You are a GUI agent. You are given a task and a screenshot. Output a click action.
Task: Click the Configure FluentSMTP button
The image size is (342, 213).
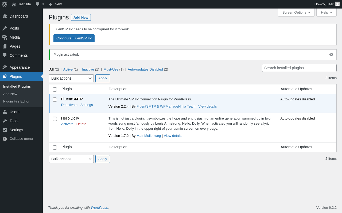point(74,38)
